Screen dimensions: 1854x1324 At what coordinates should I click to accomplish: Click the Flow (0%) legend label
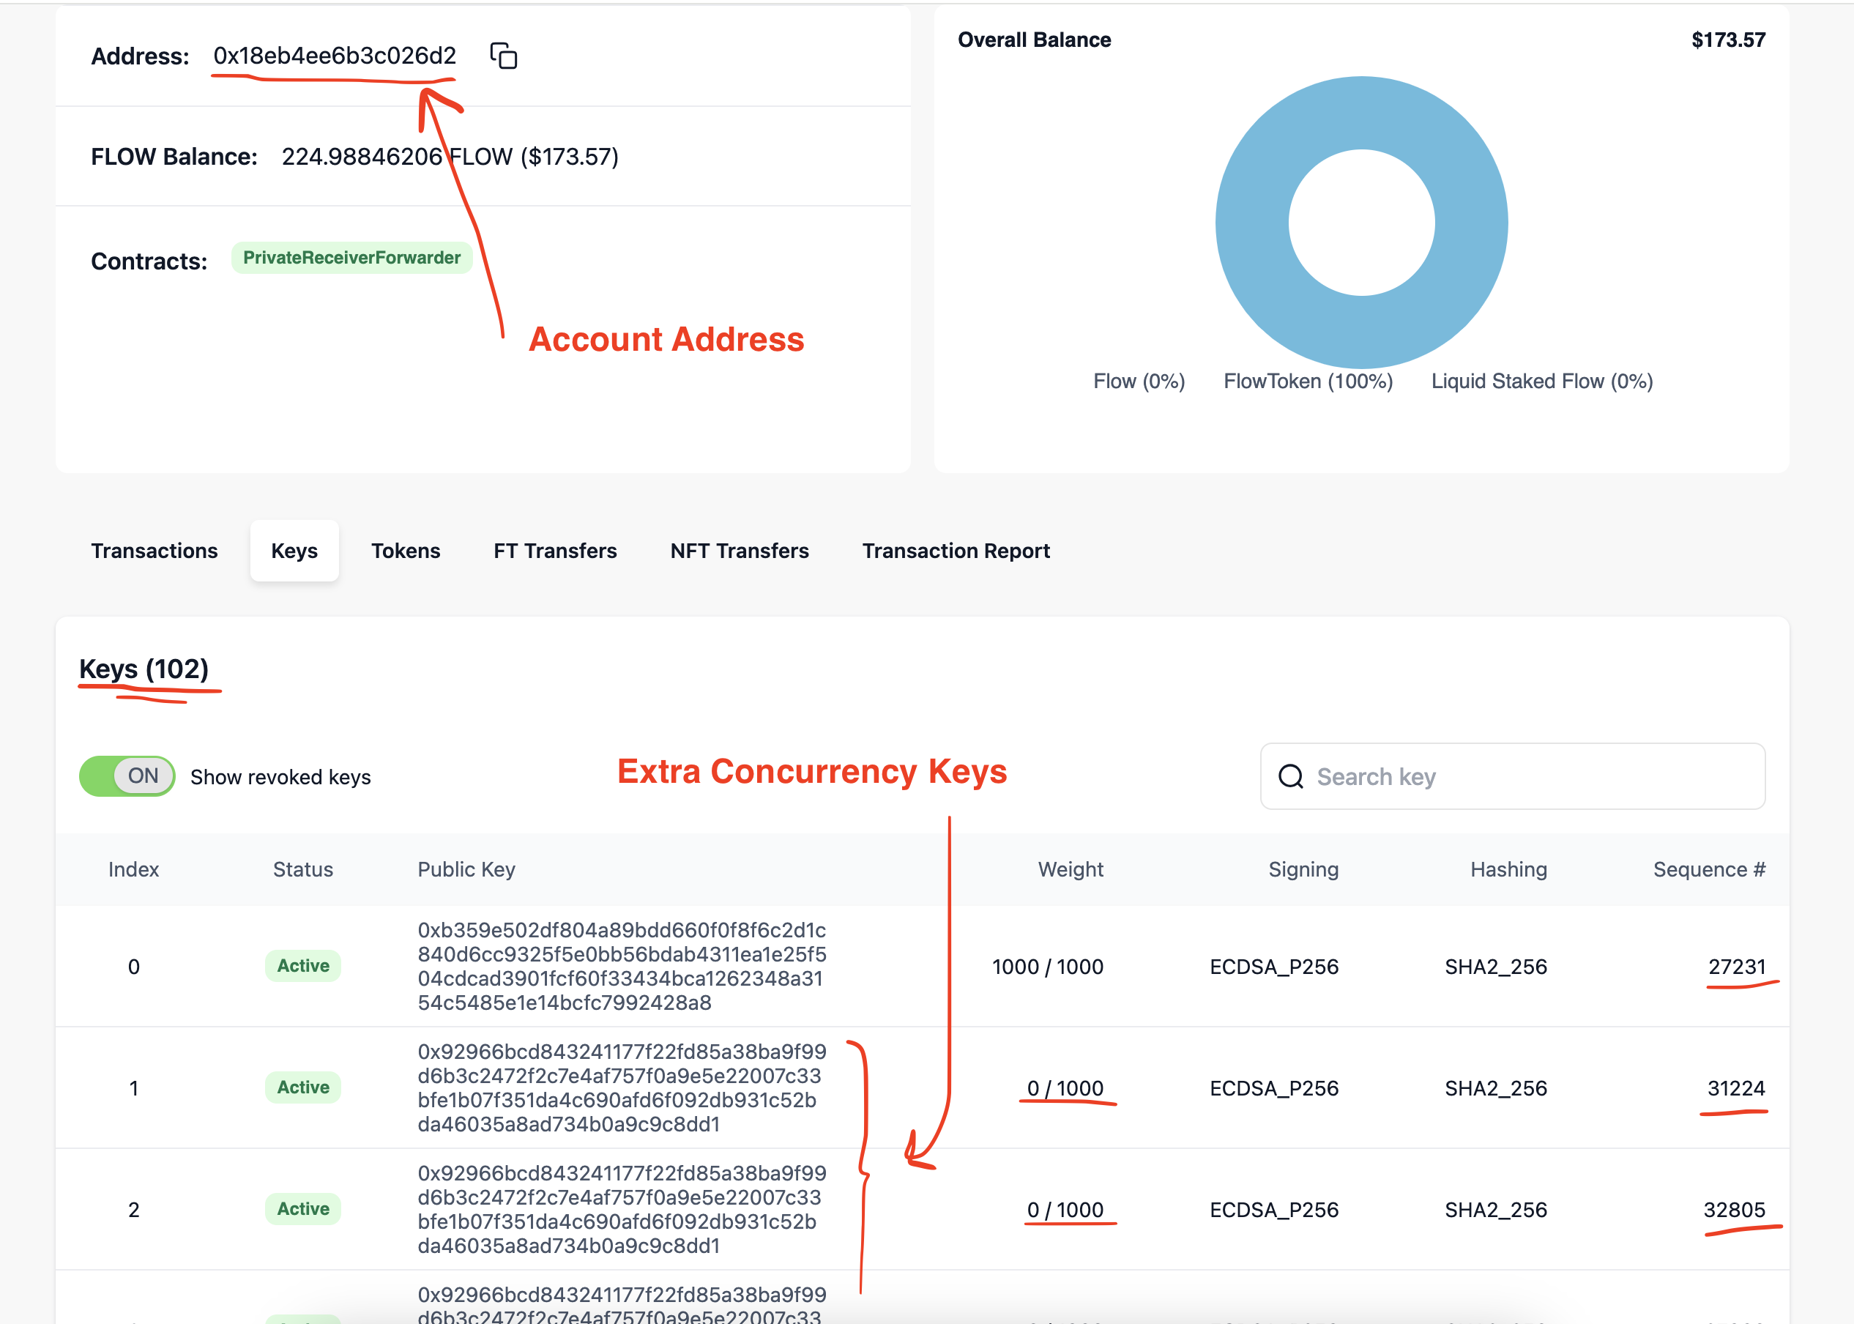coord(1139,382)
